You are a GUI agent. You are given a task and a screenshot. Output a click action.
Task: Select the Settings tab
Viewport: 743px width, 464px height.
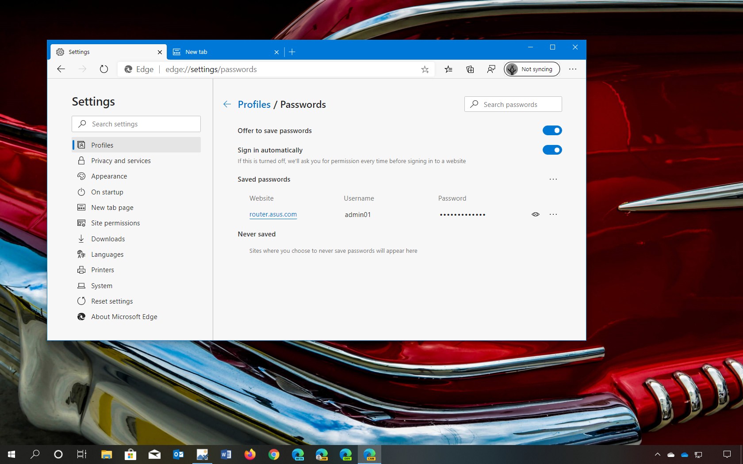108,52
